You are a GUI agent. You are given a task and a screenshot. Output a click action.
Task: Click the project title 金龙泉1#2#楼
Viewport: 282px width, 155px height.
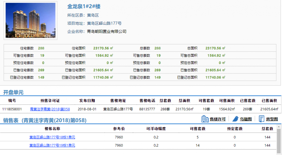pos(84,6)
